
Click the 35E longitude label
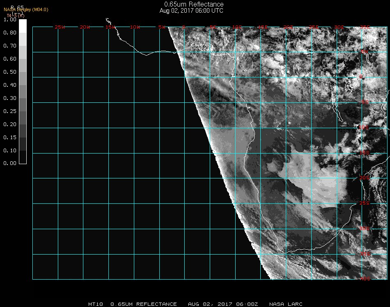point(365,27)
